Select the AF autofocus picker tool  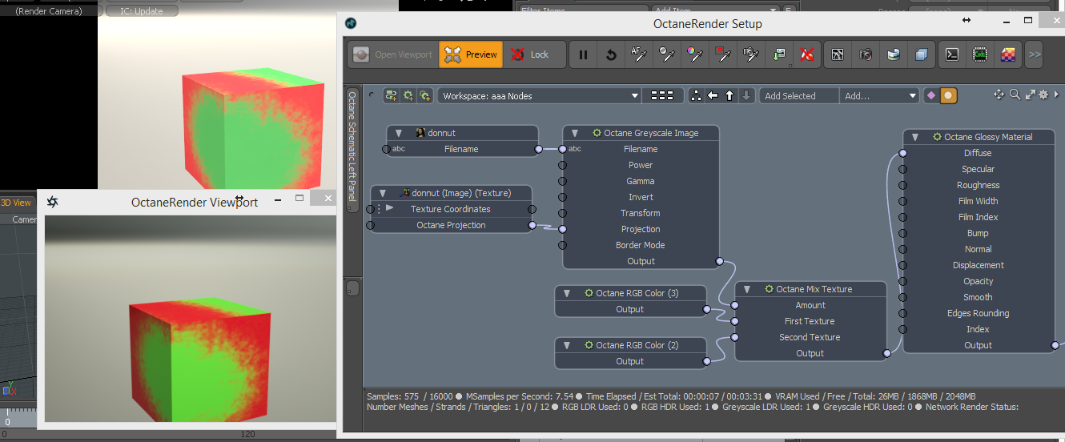pos(639,54)
